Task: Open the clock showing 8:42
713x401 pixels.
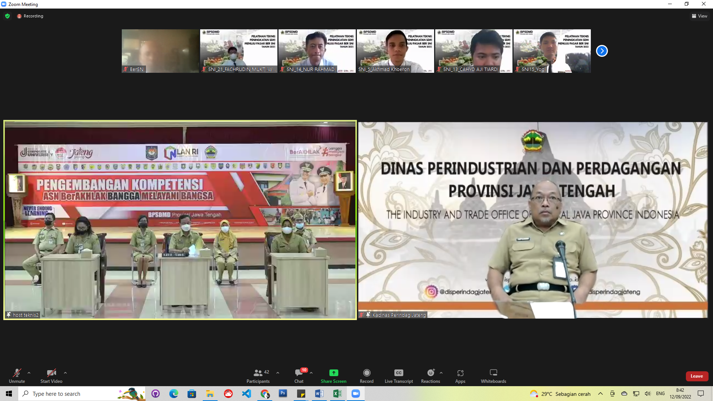Action: coord(680,394)
